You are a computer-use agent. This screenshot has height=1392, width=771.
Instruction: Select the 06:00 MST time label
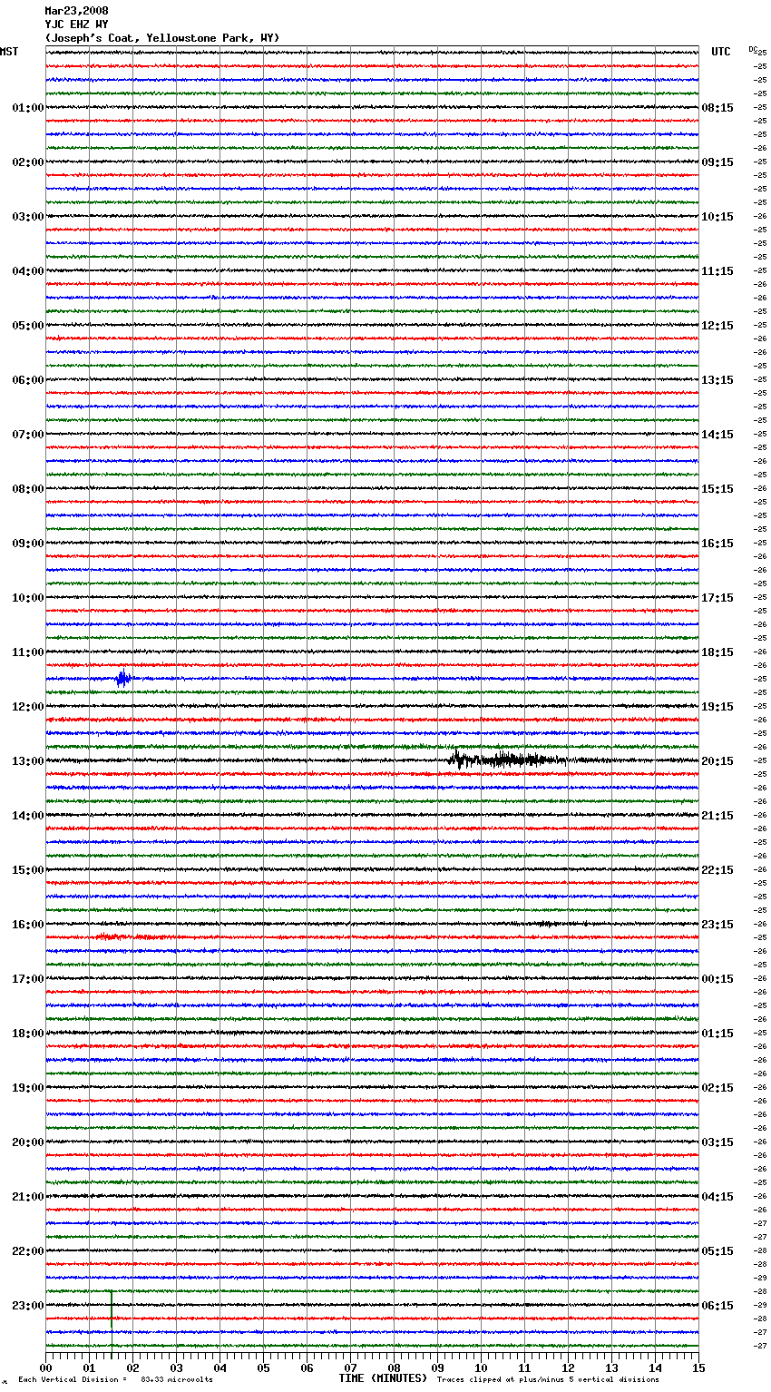click(x=28, y=380)
